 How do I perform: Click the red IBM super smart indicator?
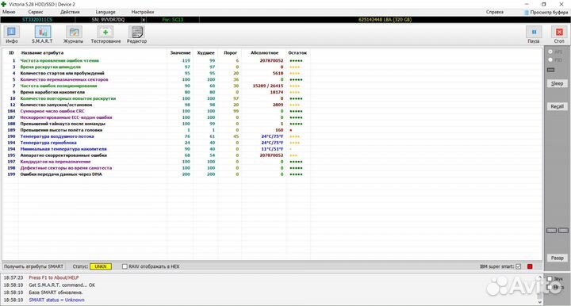530,266
